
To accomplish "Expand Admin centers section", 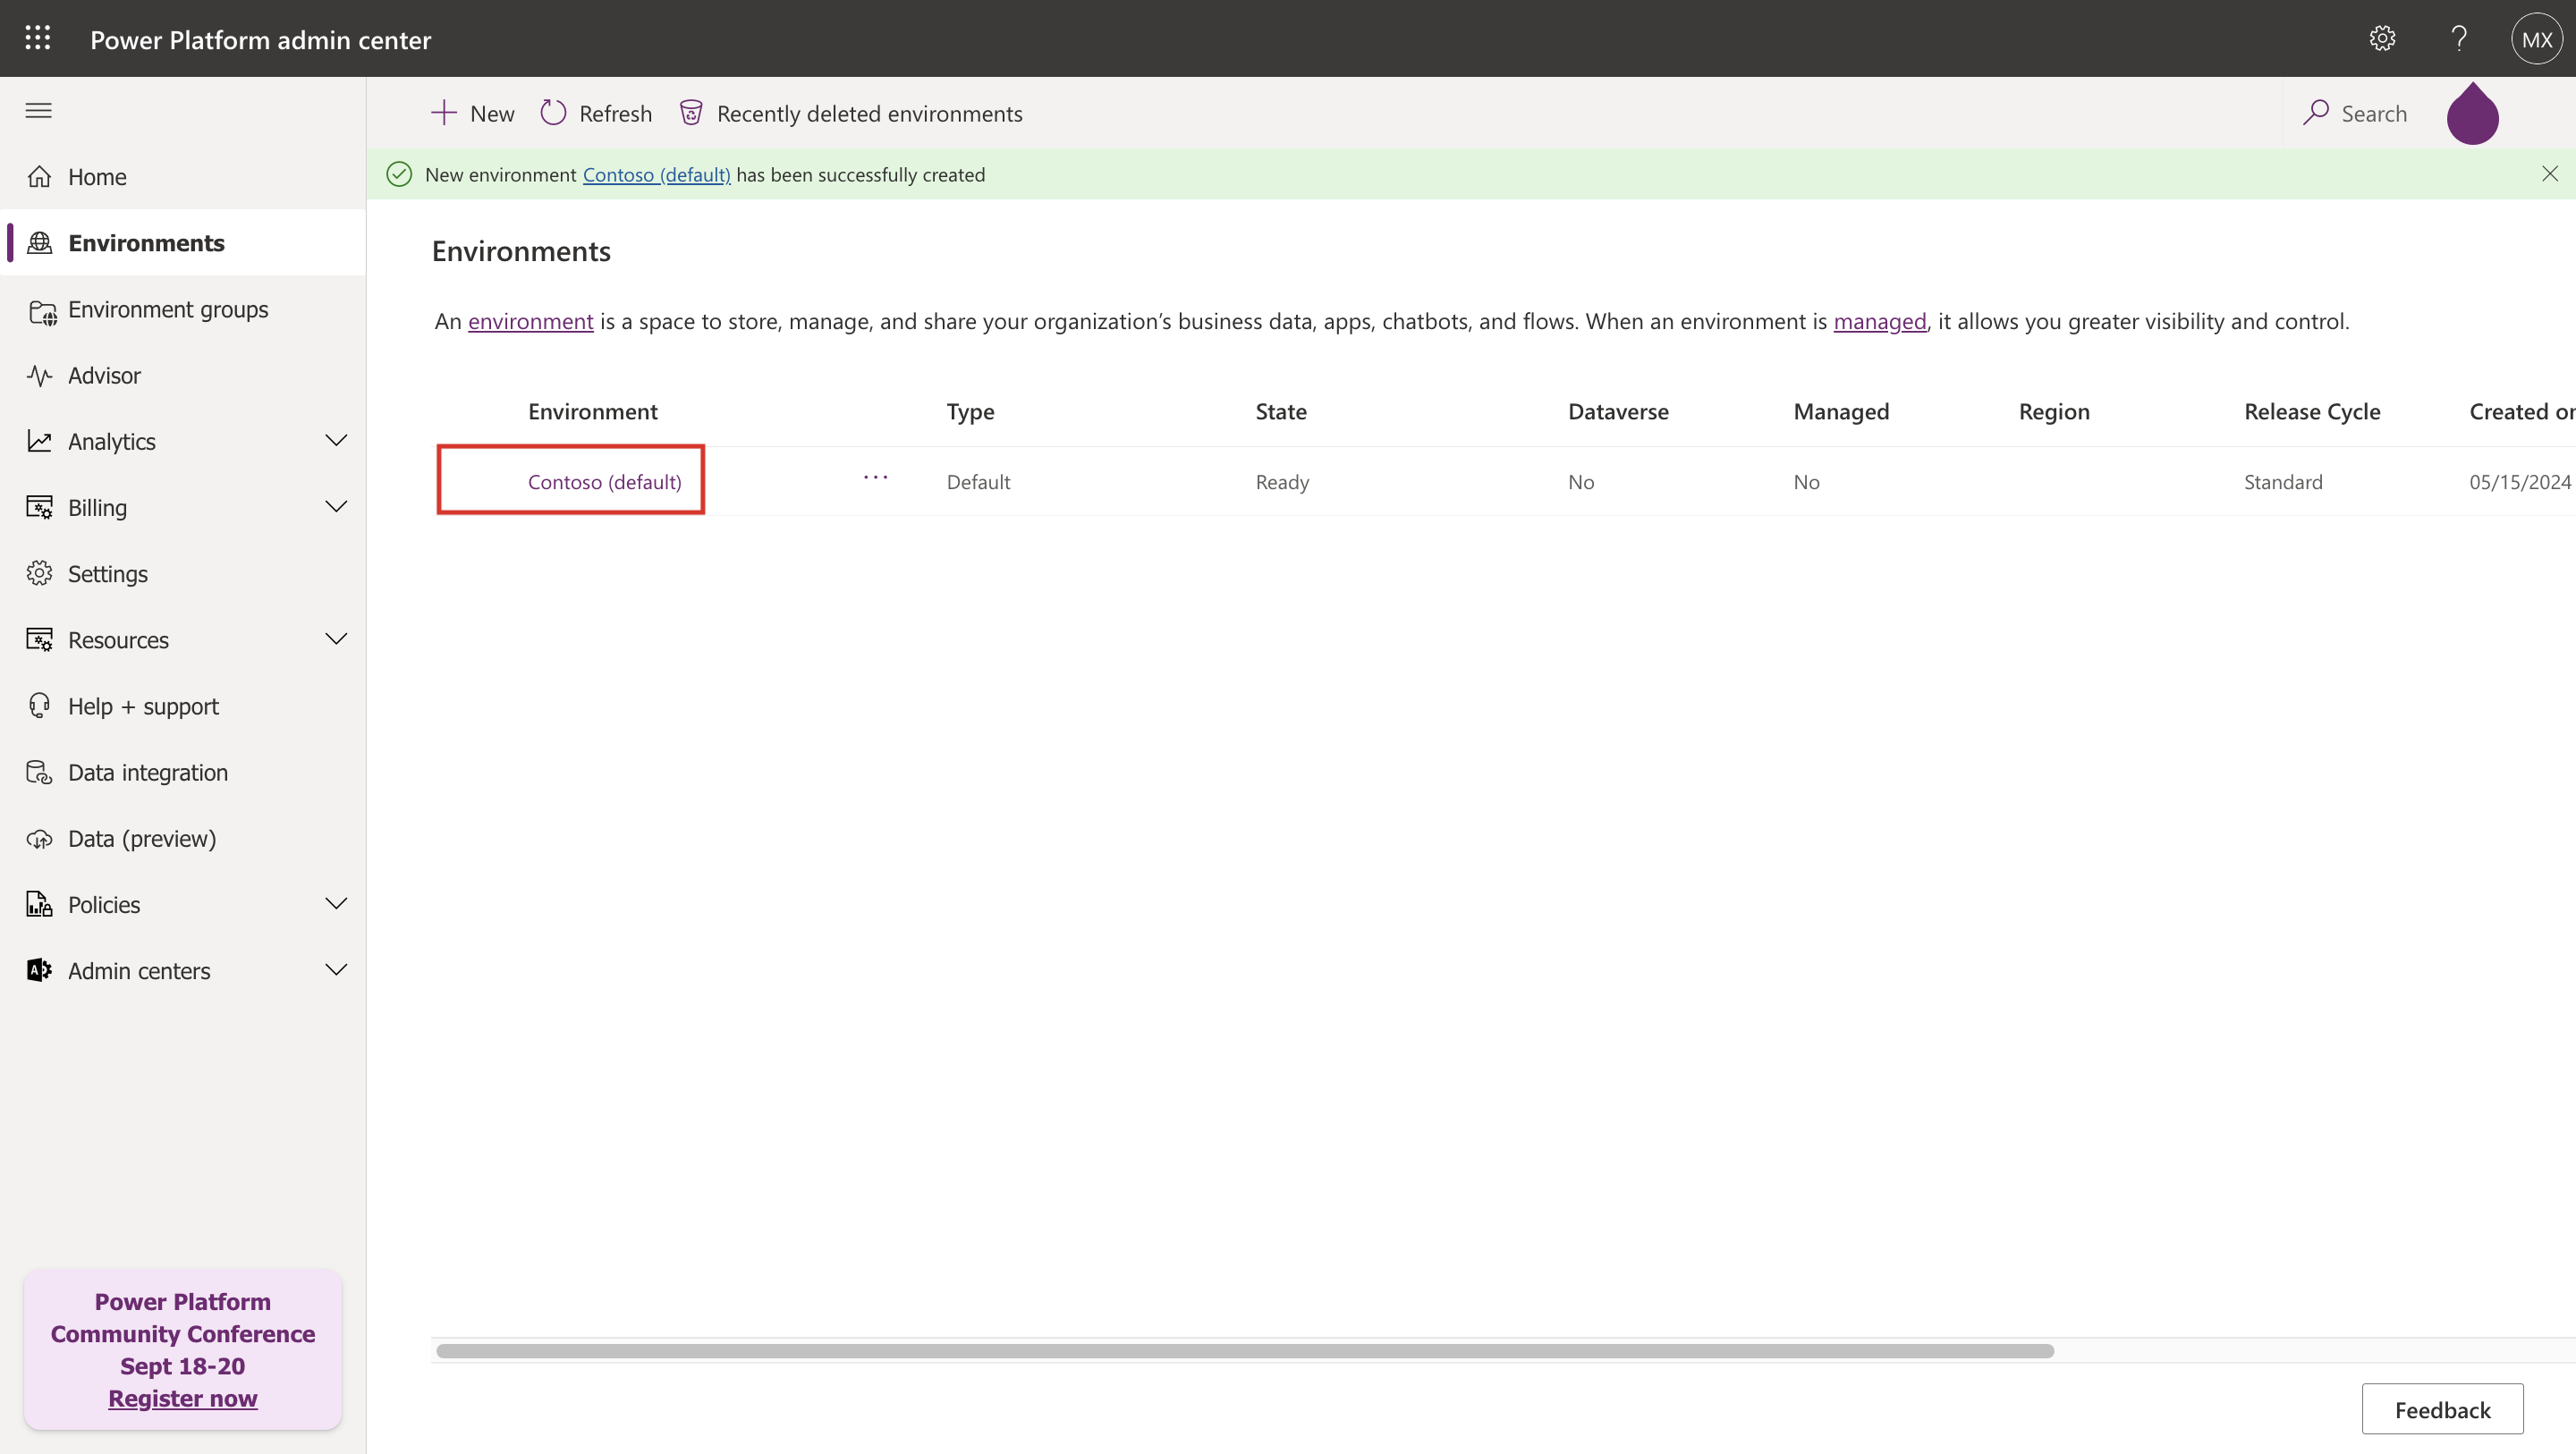I will (336, 970).
